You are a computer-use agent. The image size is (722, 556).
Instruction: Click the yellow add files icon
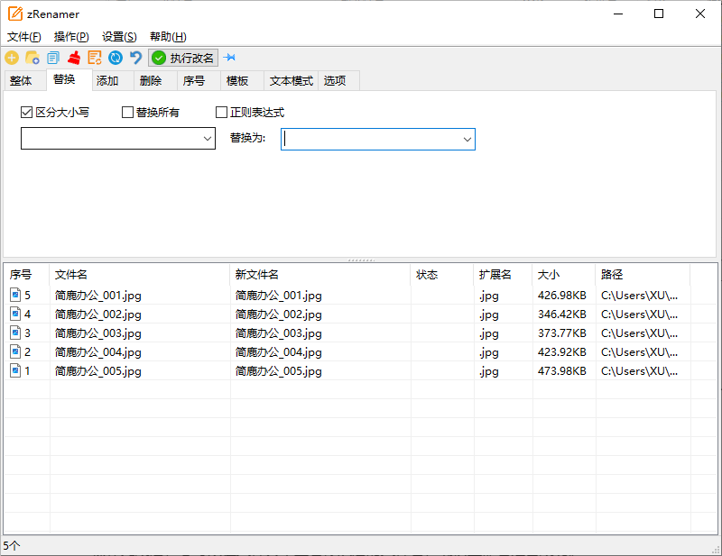pos(12,58)
